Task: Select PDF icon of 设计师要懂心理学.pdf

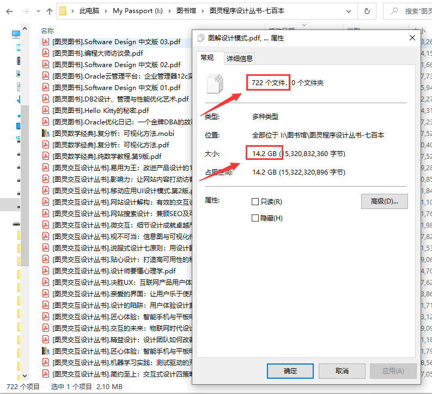Action: [45, 271]
